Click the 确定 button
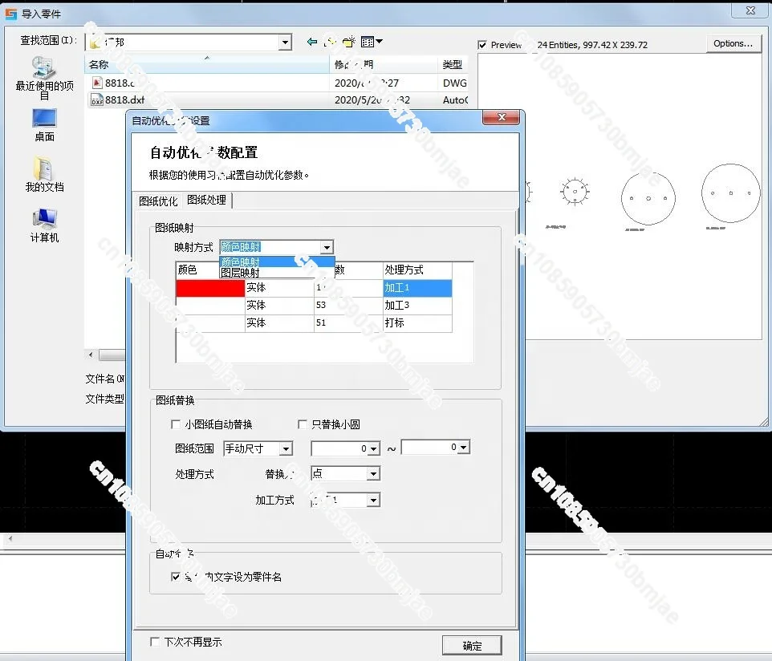 pyautogui.click(x=472, y=646)
